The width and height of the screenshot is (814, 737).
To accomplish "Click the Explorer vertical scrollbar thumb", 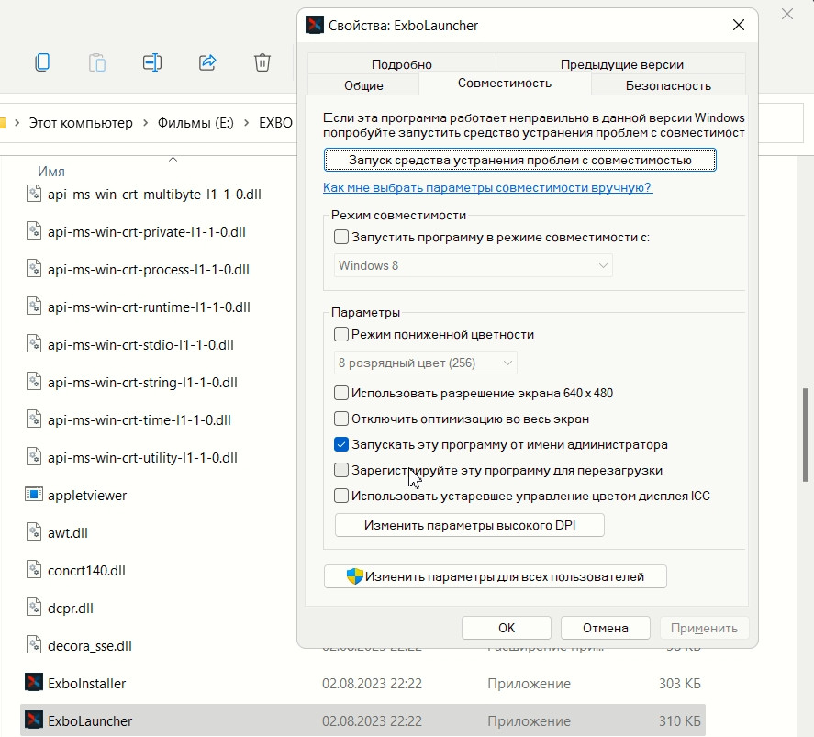I will coord(805,434).
